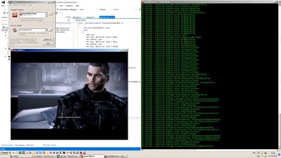Open the File menu in Winject
Image resolution: width=281 pixels, height=158 pixels.
click(10, 5)
